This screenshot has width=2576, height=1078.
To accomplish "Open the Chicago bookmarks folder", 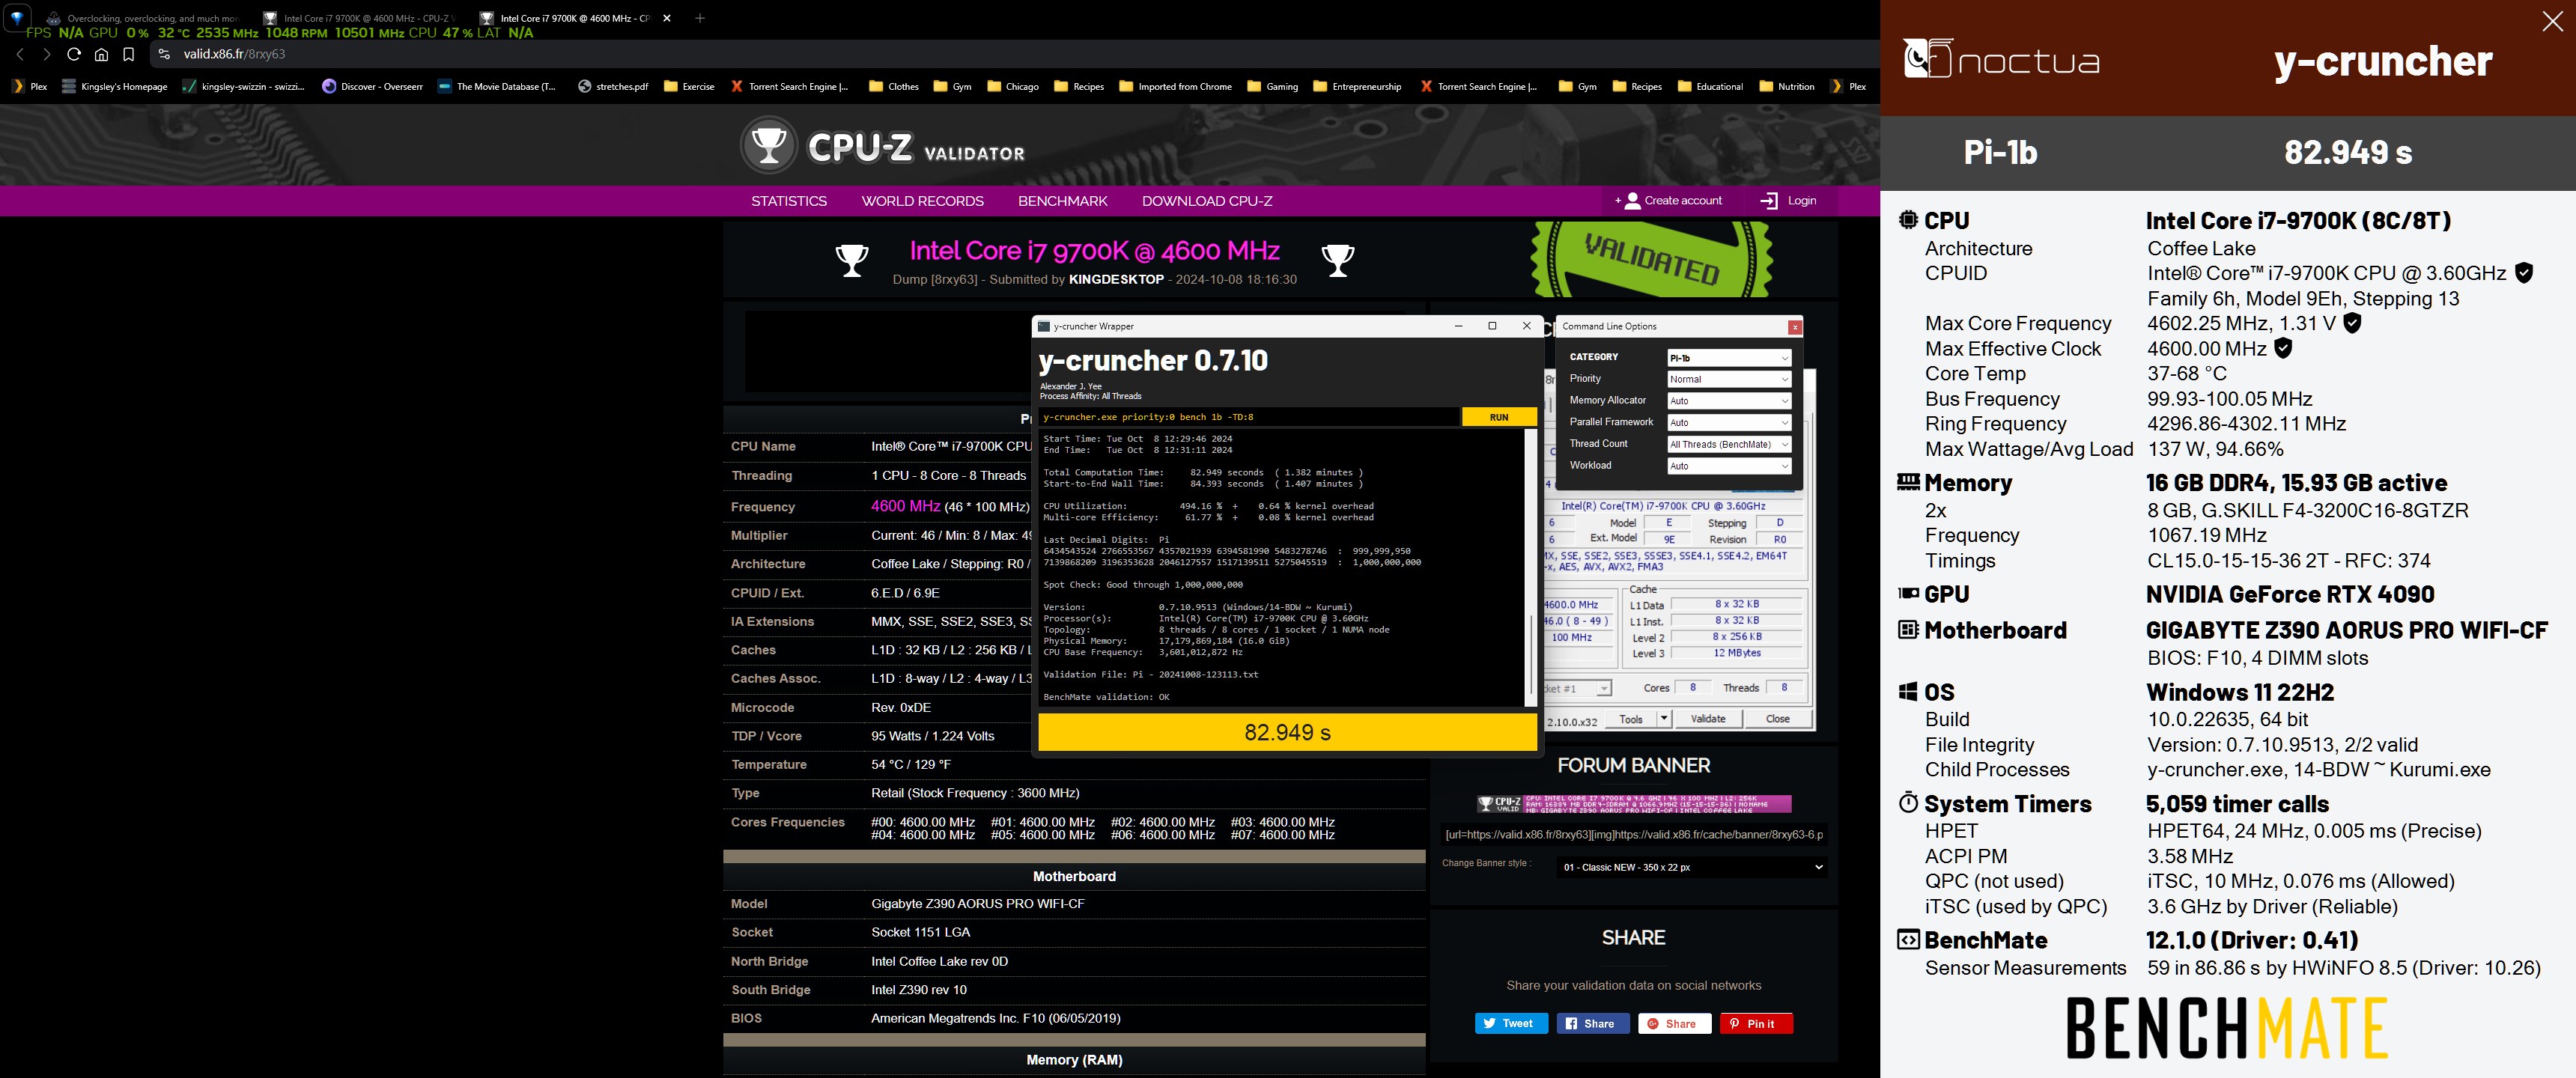I will tap(1012, 86).
